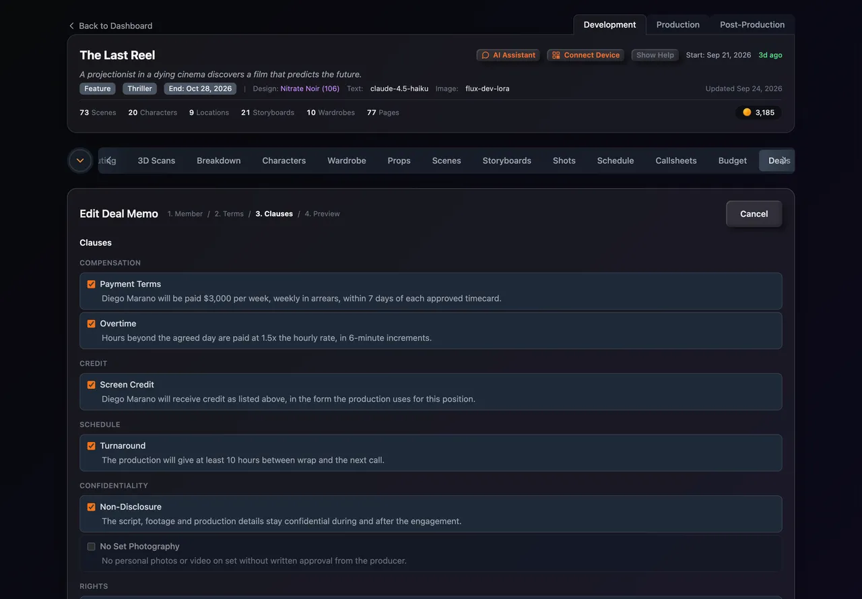Uncheck the Non-Disclosure clause checkbox
Screen dimensions: 862x599
pos(92,507)
